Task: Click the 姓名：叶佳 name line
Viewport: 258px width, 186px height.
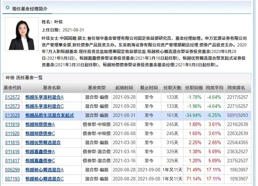Action: click(x=52, y=22)
